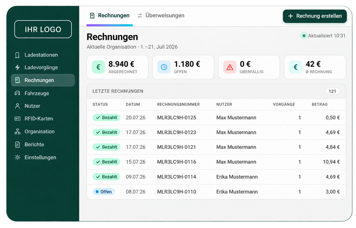This screenshot has height=228, width=356.
Task: Click the date 20.07.26
Action: click(136, 118)
